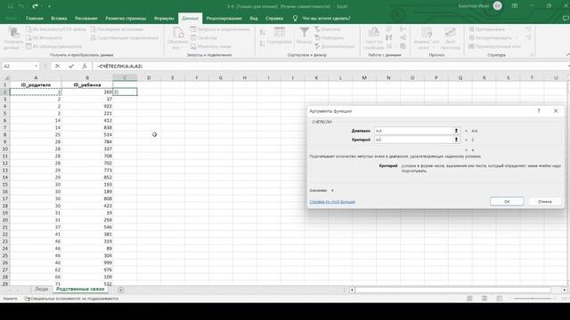The height and width of the screenshot is (320, 570).
Task: Collapse the ribbon with the chevron
Action: coord(567,54)
